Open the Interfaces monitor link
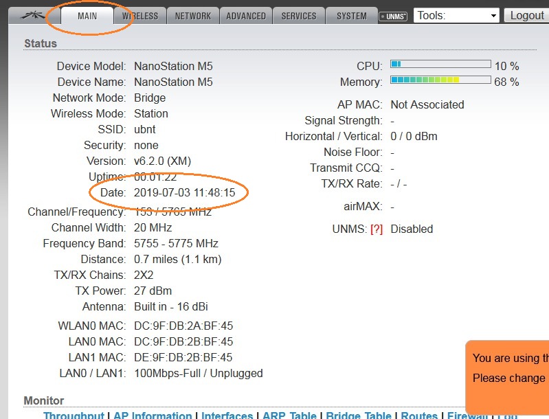Viewport: 549px width, 419px height. [x=227, y=415]
